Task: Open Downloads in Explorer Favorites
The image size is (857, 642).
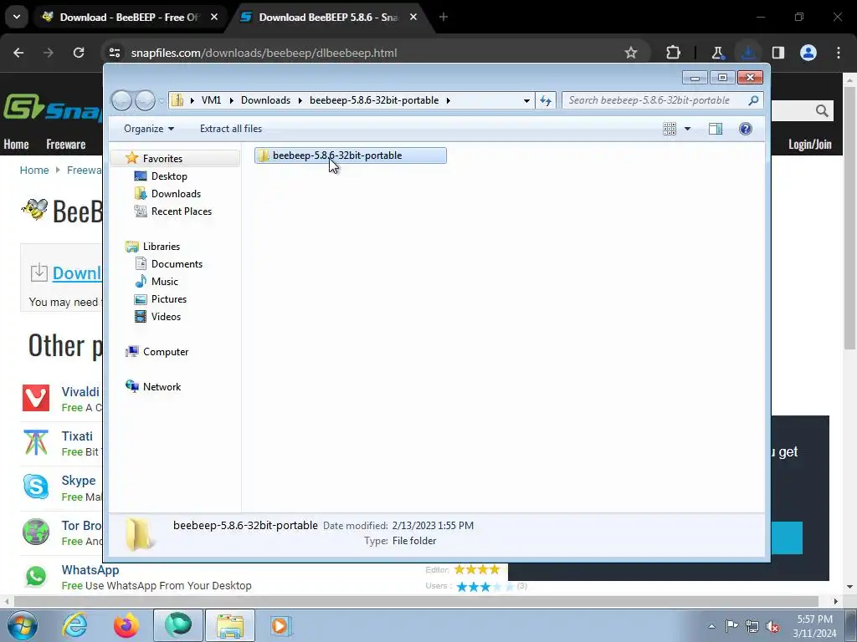Action: point(176,194)
